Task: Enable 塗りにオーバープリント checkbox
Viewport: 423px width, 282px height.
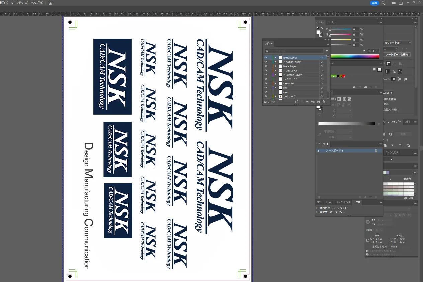Action: [x=318, y=208]
